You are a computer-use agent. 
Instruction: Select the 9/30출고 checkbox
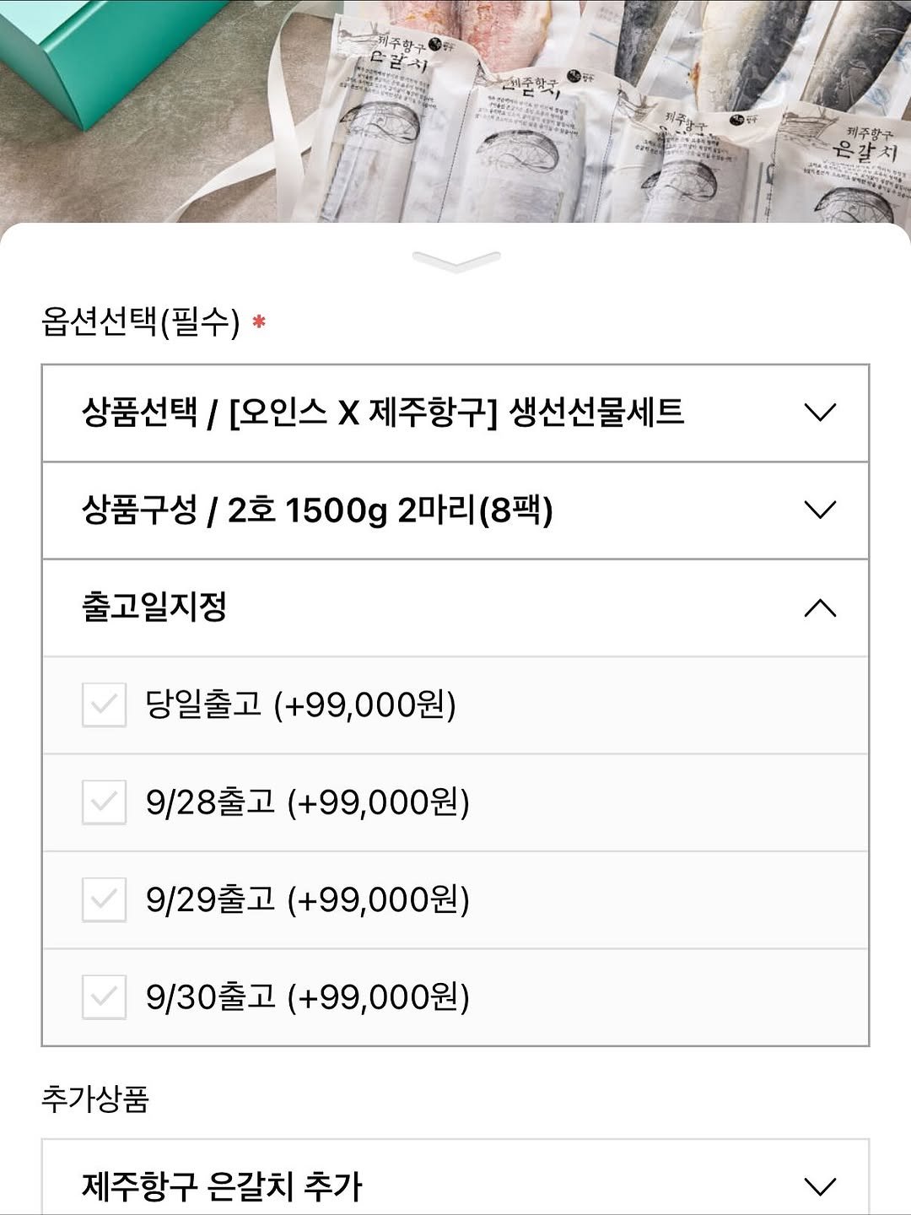click(104, 997)
